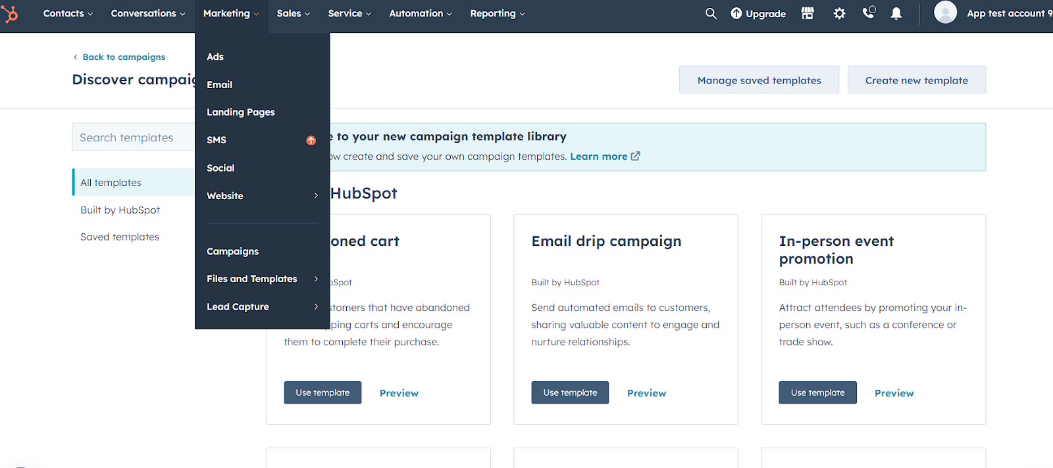Use the Email drip campaign template

pos(570,392)
